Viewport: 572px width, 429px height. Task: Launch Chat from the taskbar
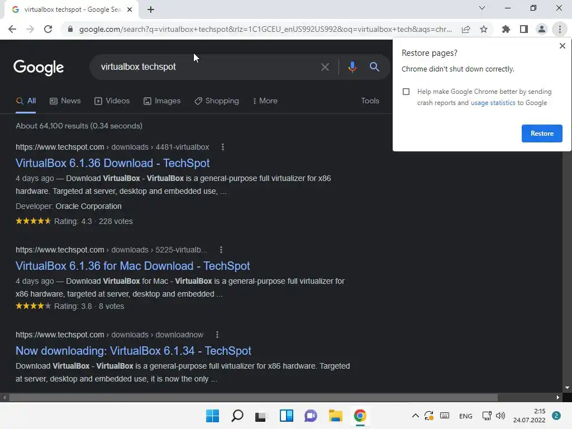(x=311, y=416)
